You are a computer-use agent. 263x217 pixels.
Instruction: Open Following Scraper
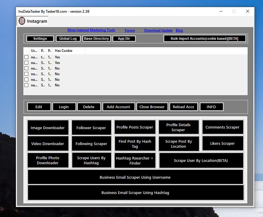[x=91, y=144]
